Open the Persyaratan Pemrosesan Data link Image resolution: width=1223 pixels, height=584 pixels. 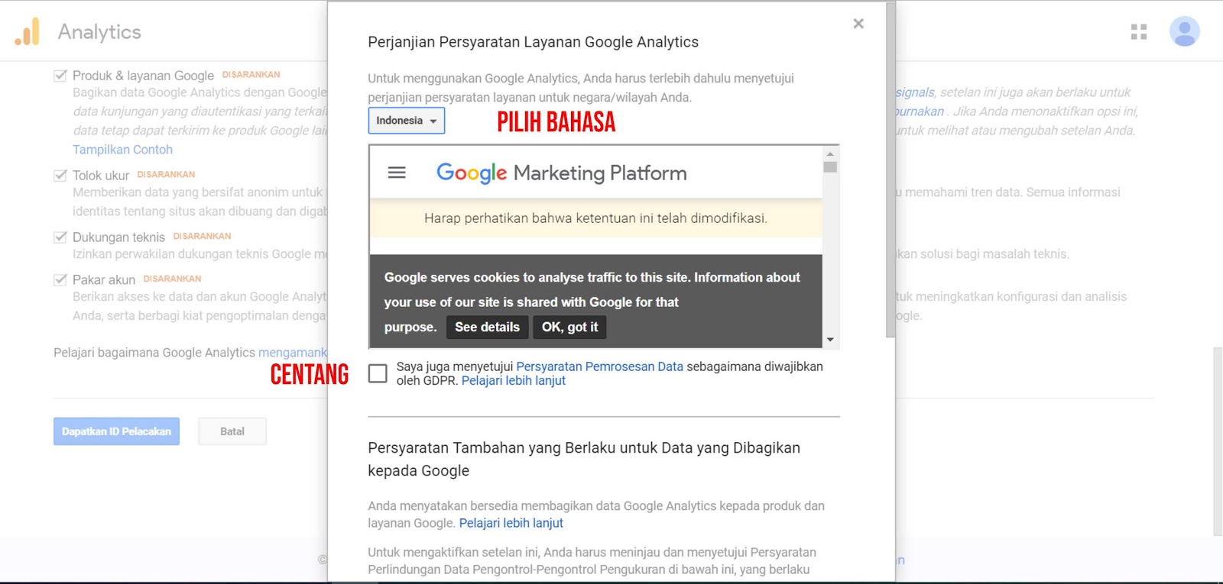(599, 366)
